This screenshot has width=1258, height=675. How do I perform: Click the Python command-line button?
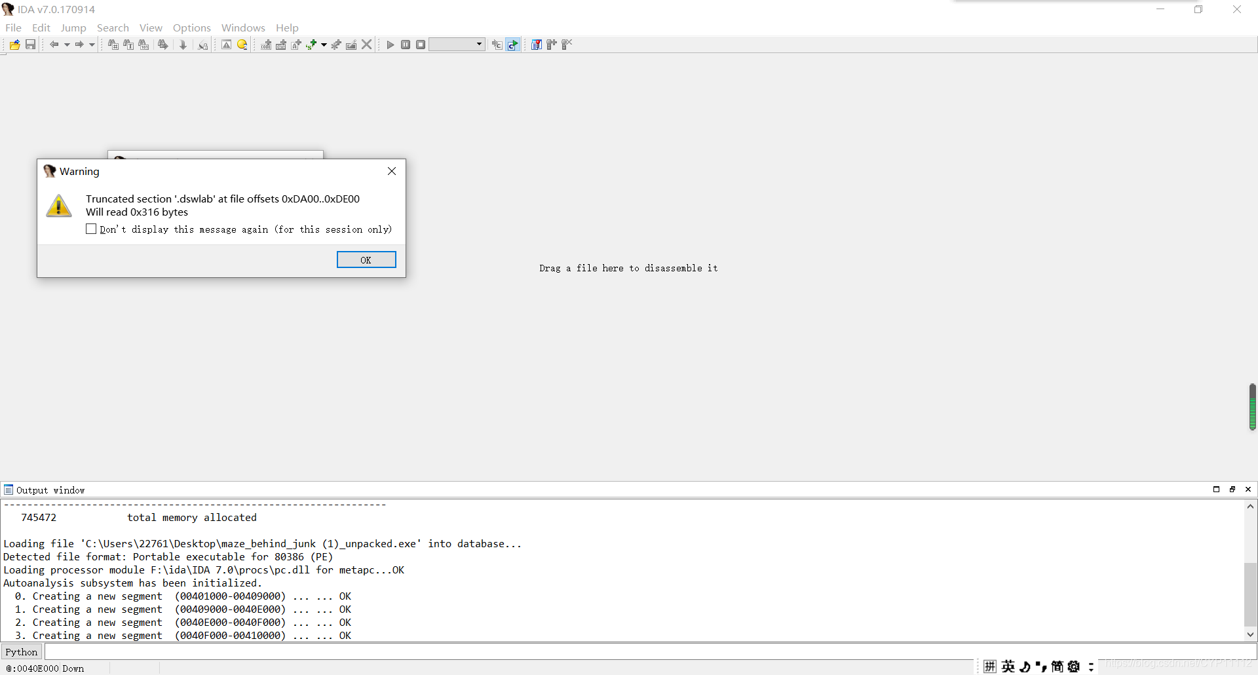[22, 651]
